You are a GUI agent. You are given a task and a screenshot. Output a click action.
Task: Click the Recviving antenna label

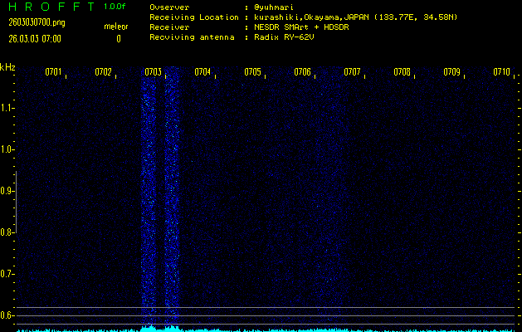point(192,37)
